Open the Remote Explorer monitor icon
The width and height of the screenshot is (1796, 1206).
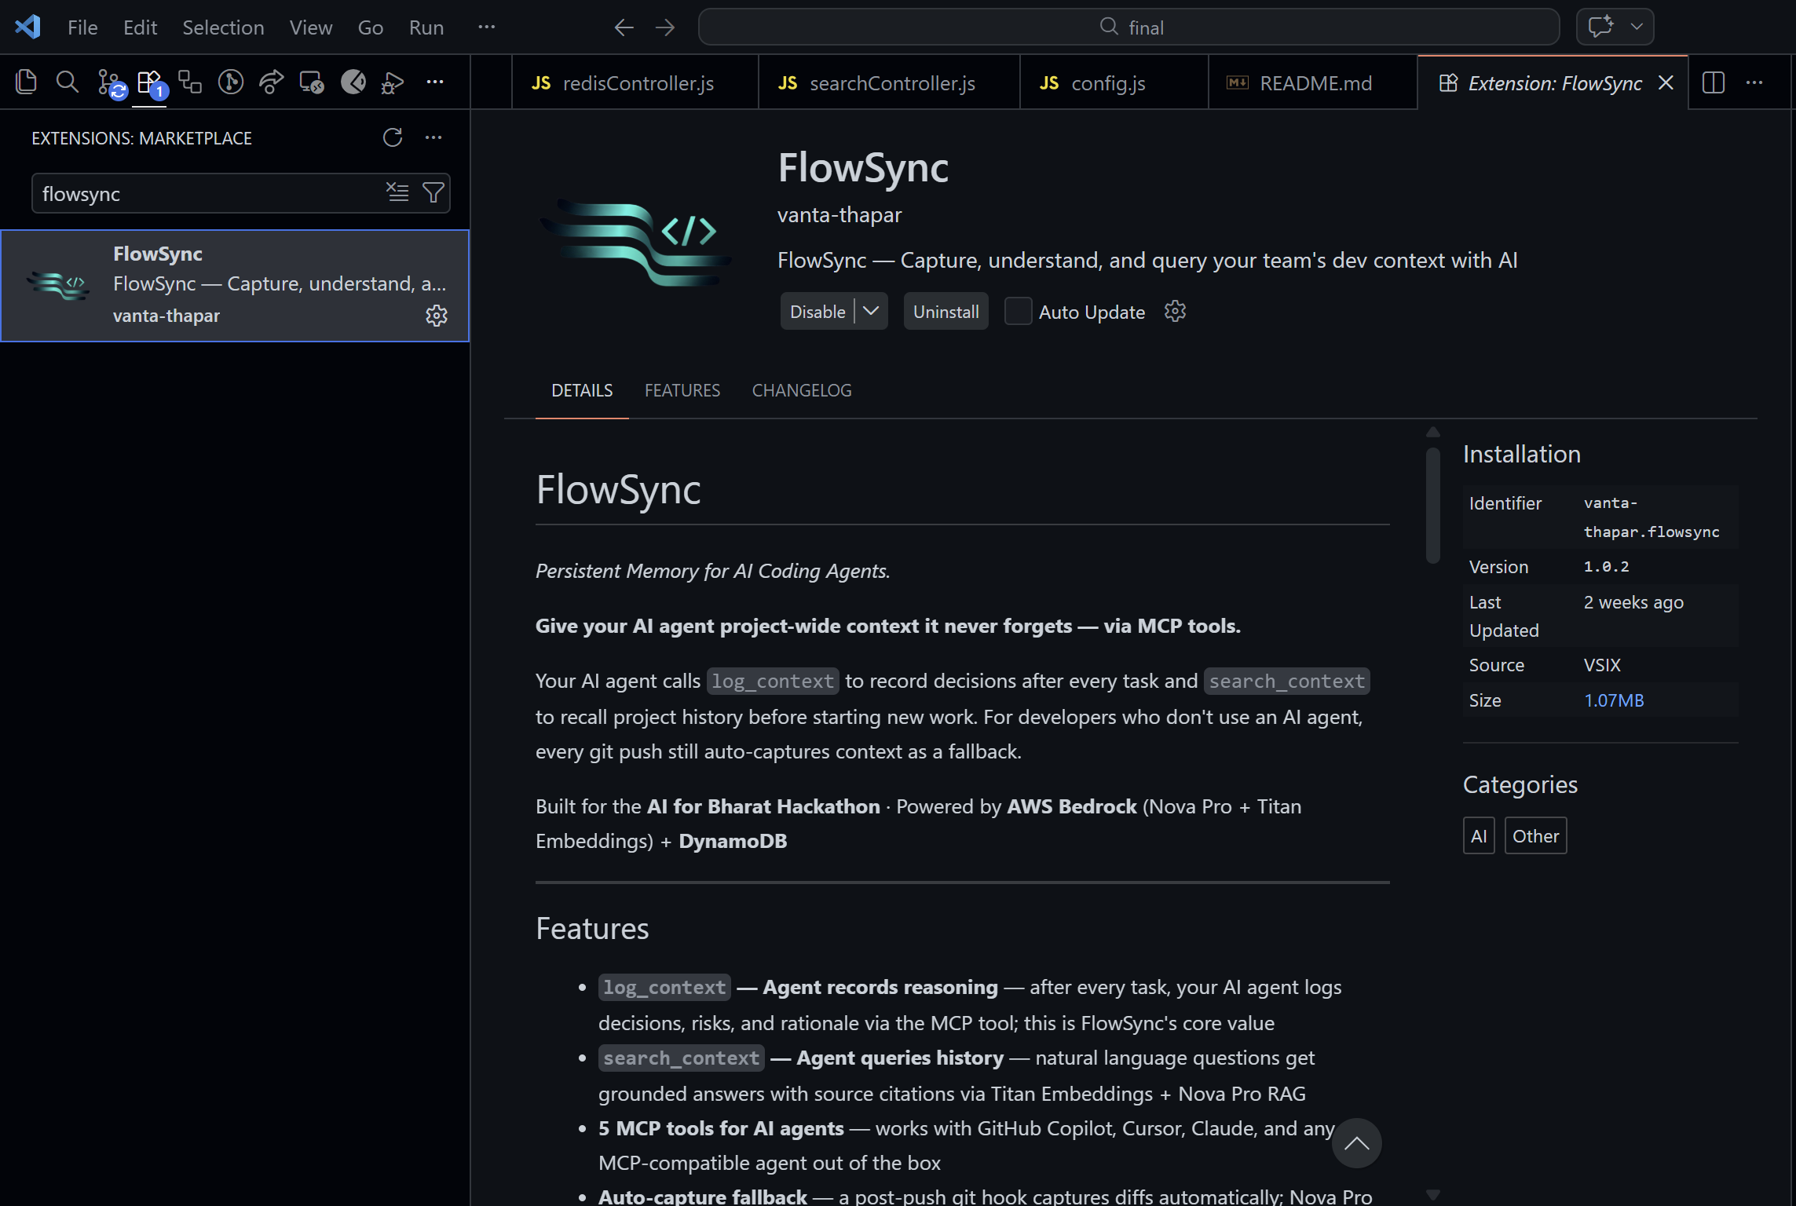[x=312, y=82]
